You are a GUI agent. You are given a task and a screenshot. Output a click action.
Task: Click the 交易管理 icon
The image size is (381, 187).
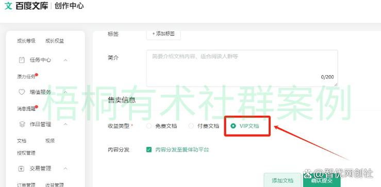click(x=22, y=168)
